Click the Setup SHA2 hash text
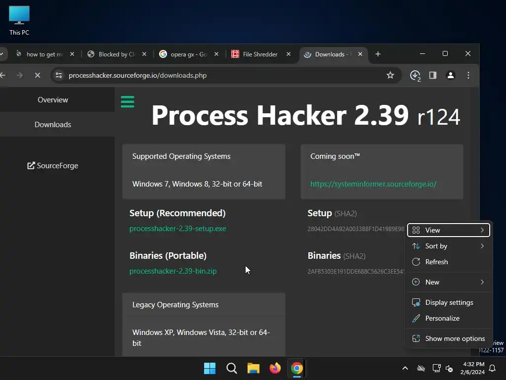The width and height of the screenshot is (506, 380). click(x=356, y=229)
